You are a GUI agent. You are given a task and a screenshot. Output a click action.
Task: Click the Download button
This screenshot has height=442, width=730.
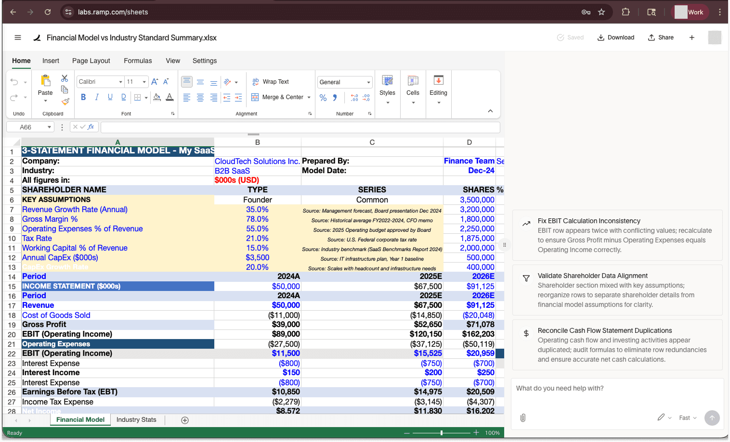[x=616, y=37]
